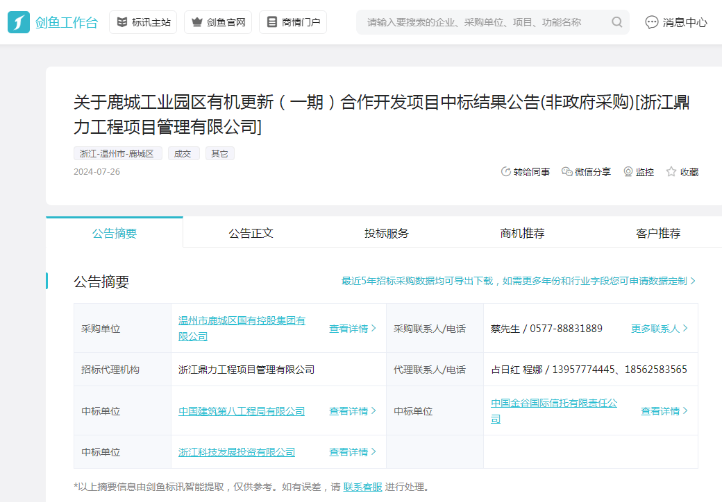Switch to the 客户推荐 tab
Viewport: 722px width, 502px height.
point(658,233)
